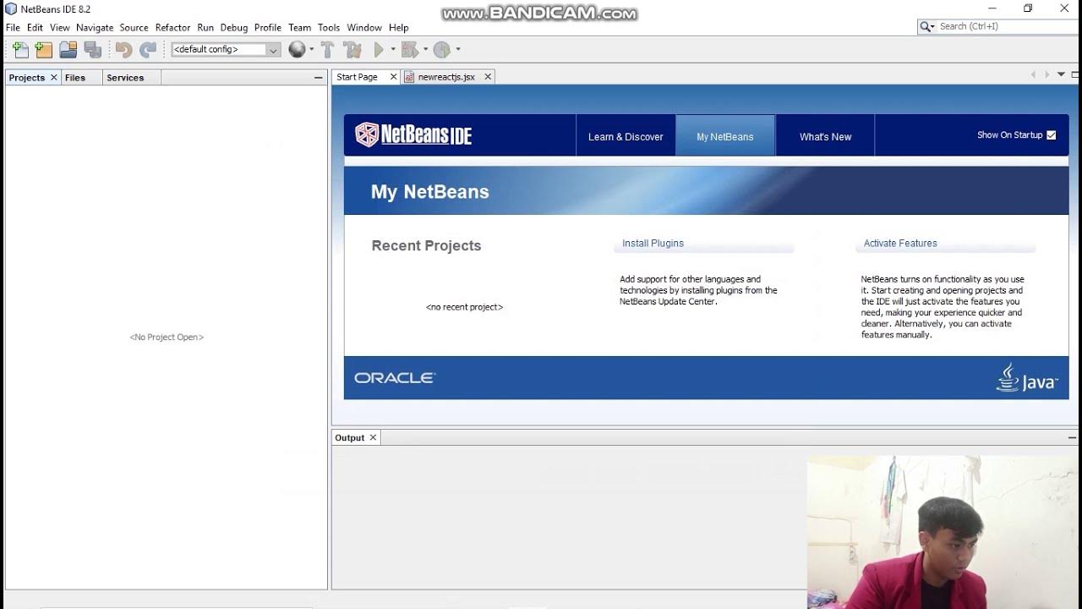Click the NetBeans IDE logo on the Start Page
1082x609 pixels.
point(413,134)
